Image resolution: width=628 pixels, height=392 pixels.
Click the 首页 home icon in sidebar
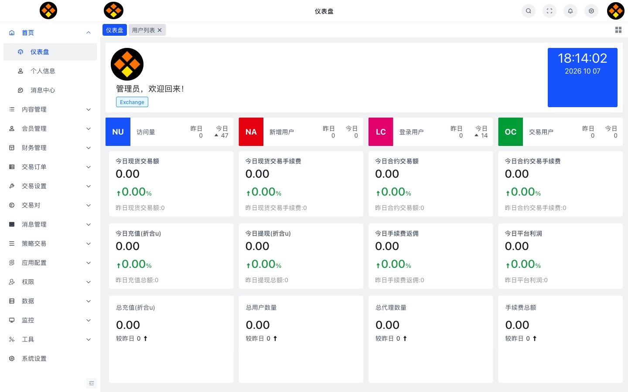[x=12, y=33]
